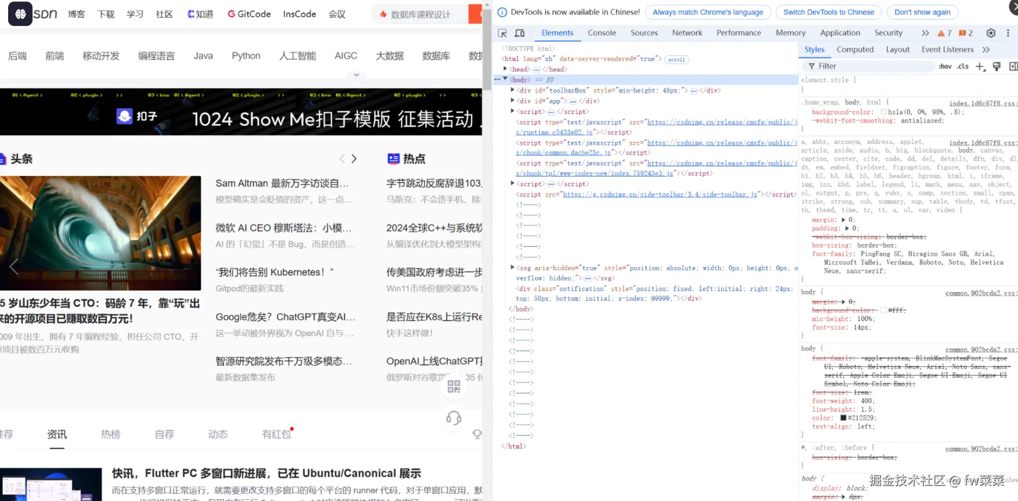Click the CSDN logo
The image size is (1018, 501).
click(33, 14)
